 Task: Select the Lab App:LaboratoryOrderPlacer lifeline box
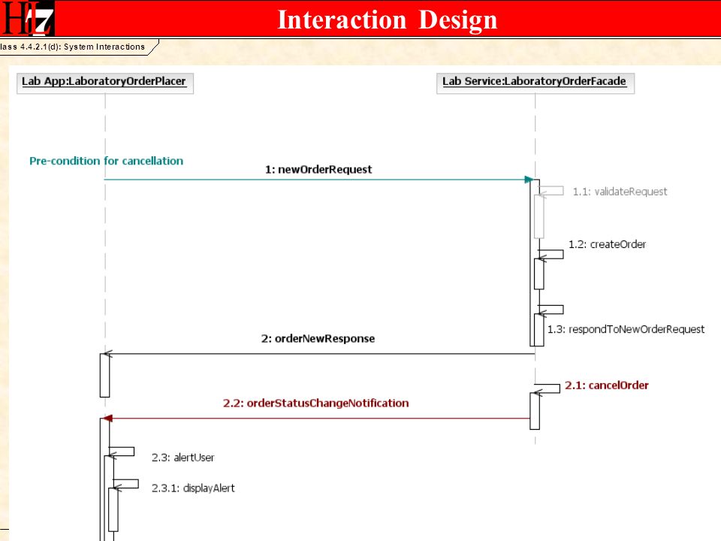point(105,83)
